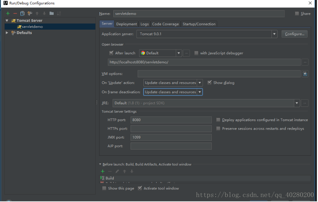This screenshot has width=318, height=202.
Task: Open URL ellipsis button beside localhost address
Action: click(x=305, y=62)
